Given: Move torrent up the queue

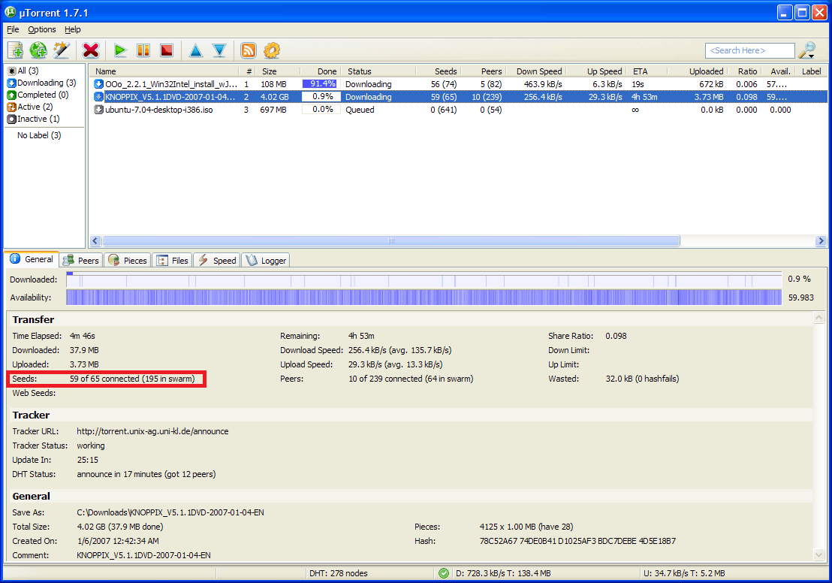Looking at the screenshot, I should coord(196,50).
